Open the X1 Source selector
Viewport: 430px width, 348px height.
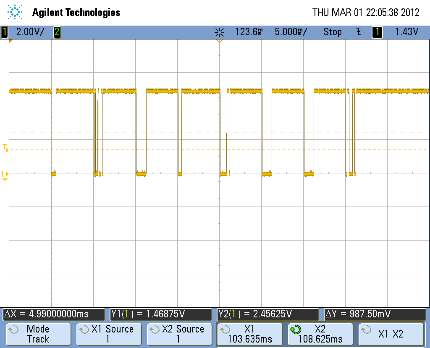tap(108, 334)
